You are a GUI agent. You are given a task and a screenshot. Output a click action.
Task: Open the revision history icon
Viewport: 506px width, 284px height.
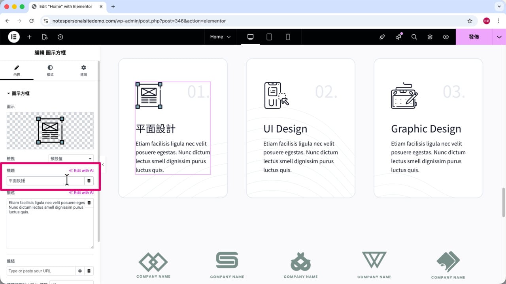(60, 37)
